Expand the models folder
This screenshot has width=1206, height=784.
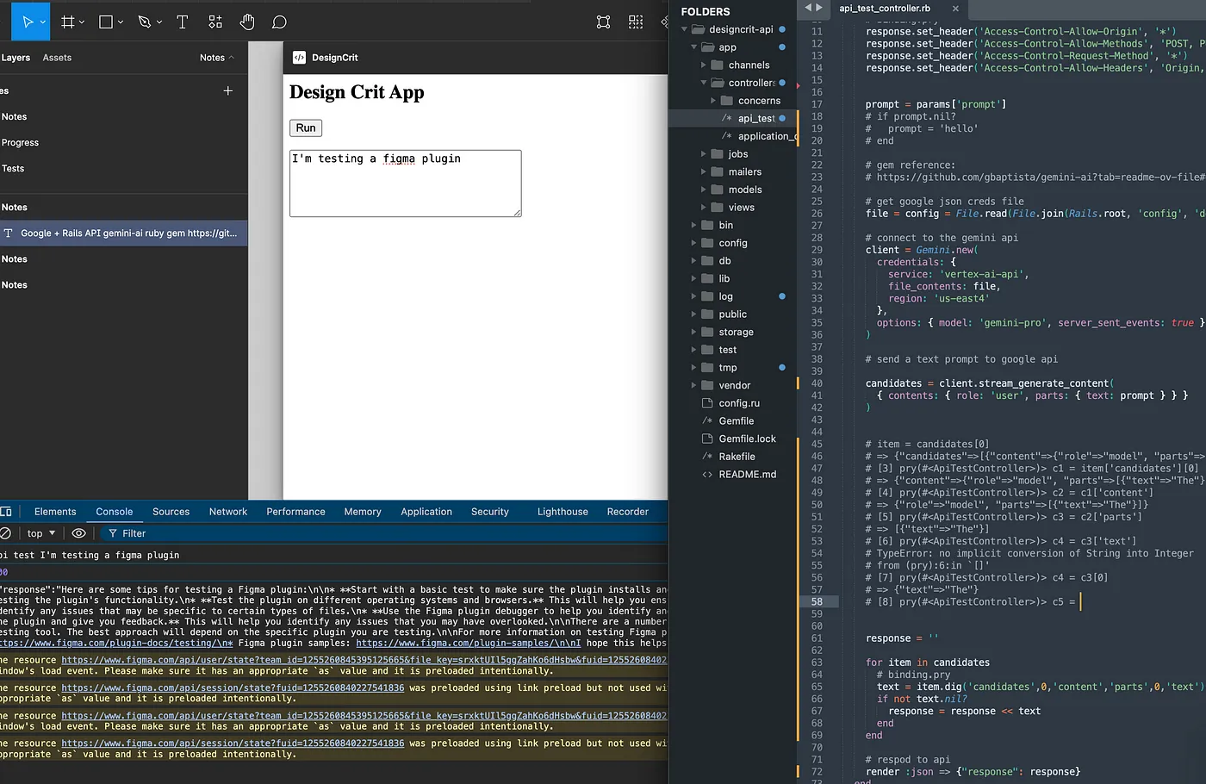(704, 190)
